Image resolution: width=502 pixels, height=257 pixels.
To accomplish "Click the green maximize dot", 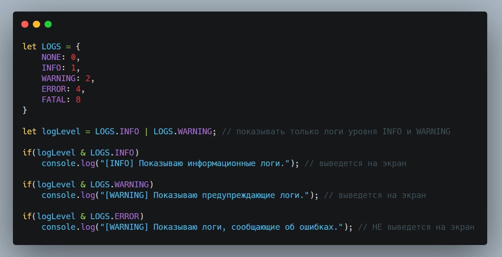I will click(x=48, y=24).
